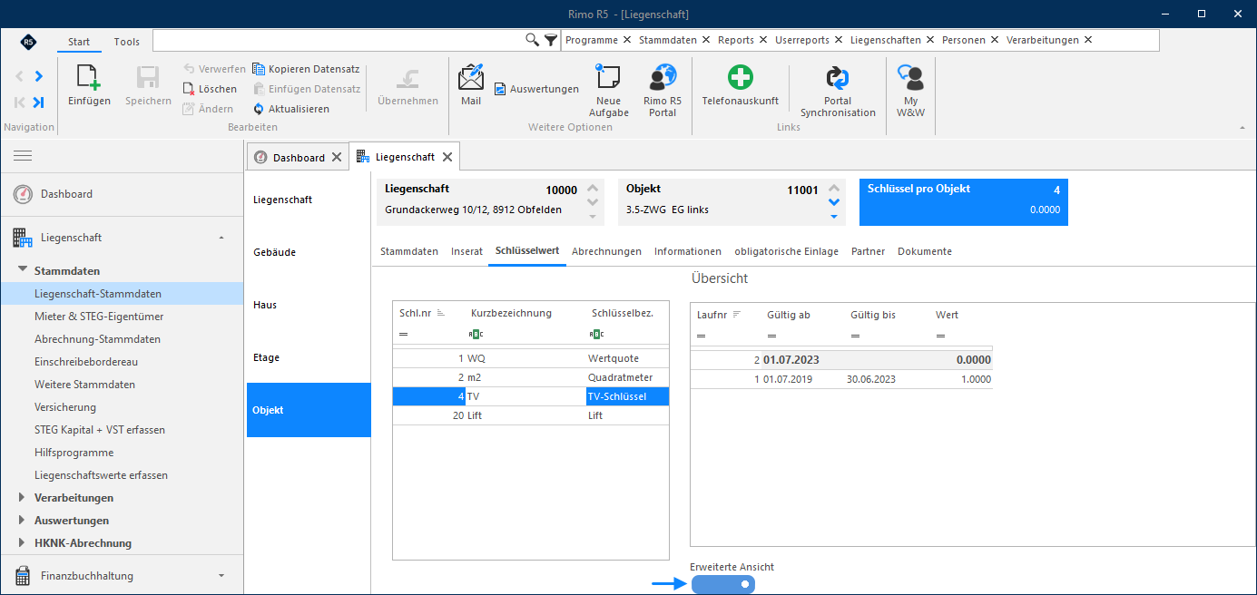Refresh data with Aktualisieren
The image size is (1257, 595).
click(x=290, y=109)
